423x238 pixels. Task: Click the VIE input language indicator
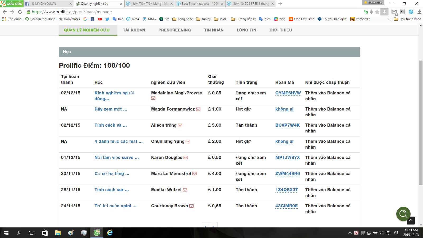tap(396, 233)
